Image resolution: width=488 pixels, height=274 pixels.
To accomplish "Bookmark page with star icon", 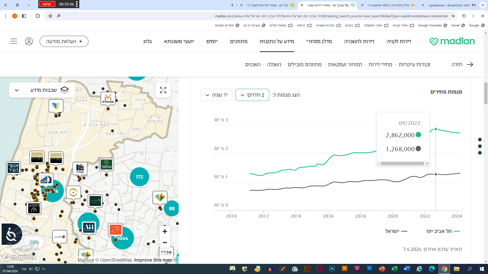I will [50, 16].
